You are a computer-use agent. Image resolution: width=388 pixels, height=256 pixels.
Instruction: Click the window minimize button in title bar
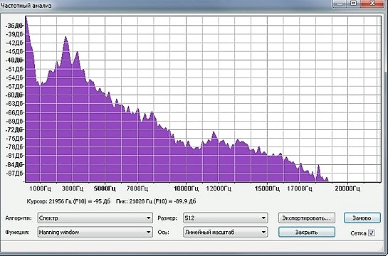point(340,4)
